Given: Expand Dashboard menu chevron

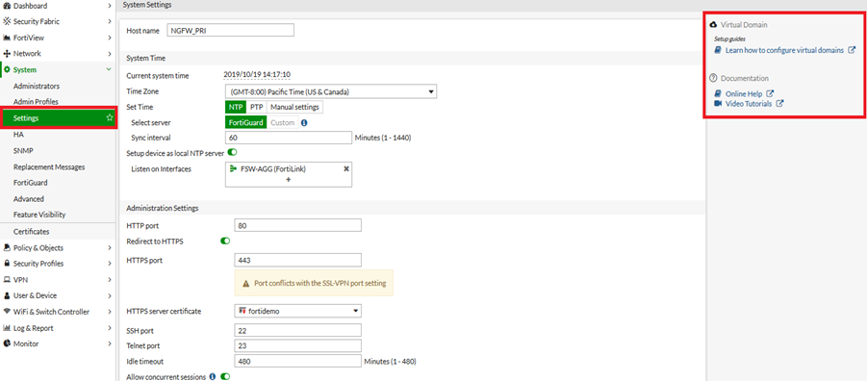Looking at the screenshot, I should 110,6.
